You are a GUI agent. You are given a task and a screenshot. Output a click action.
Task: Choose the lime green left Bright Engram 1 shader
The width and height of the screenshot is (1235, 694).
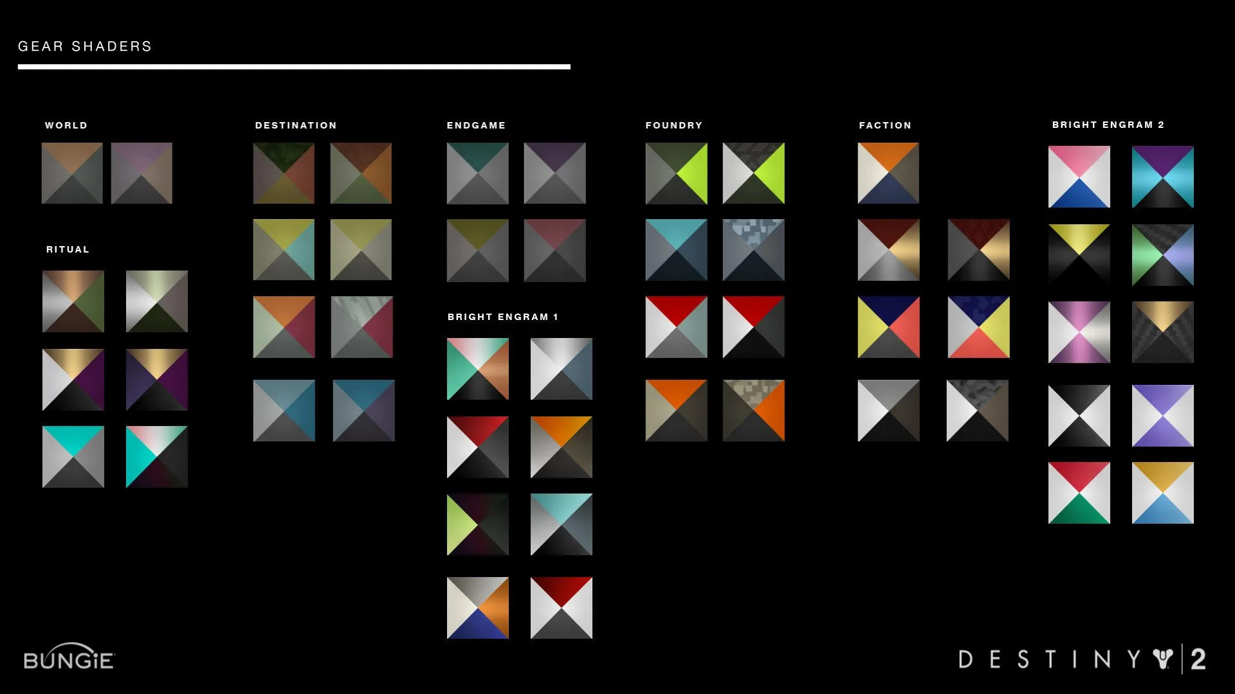click(x=477, y=524)
